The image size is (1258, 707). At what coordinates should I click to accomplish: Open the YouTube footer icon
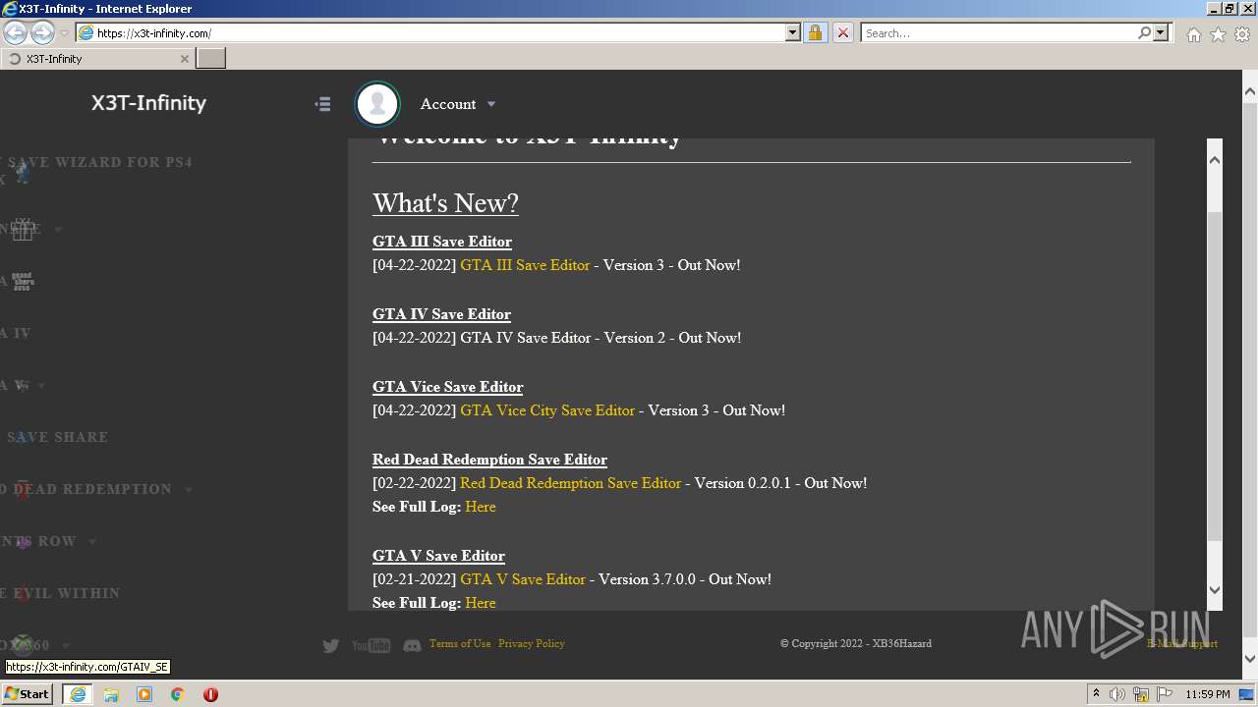coord(371,645)
